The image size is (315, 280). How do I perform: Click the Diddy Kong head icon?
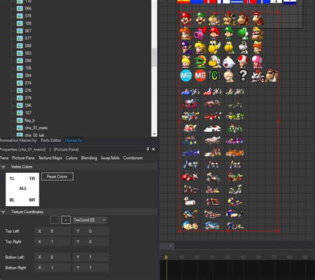tap(258, 19)
